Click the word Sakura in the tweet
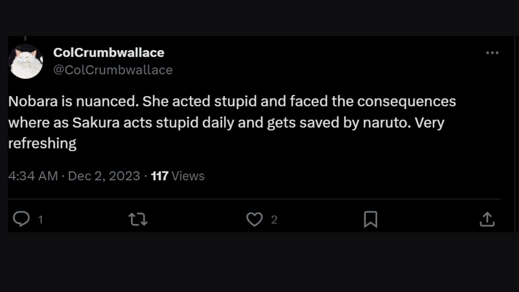This screenshot has height=292, width=519. pyautogui.click(x=96, y=122)
